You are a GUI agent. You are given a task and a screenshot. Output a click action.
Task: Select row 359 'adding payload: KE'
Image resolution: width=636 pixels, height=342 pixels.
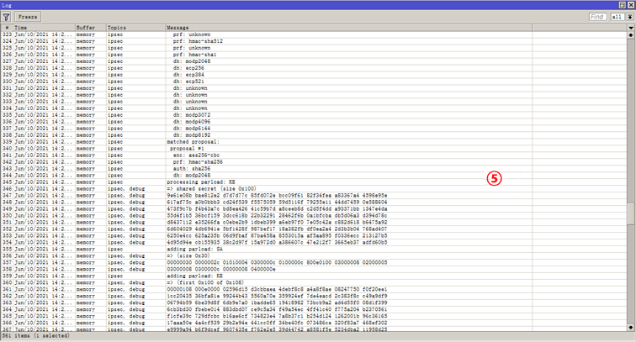pyautogui.click(x=314, y=276)
